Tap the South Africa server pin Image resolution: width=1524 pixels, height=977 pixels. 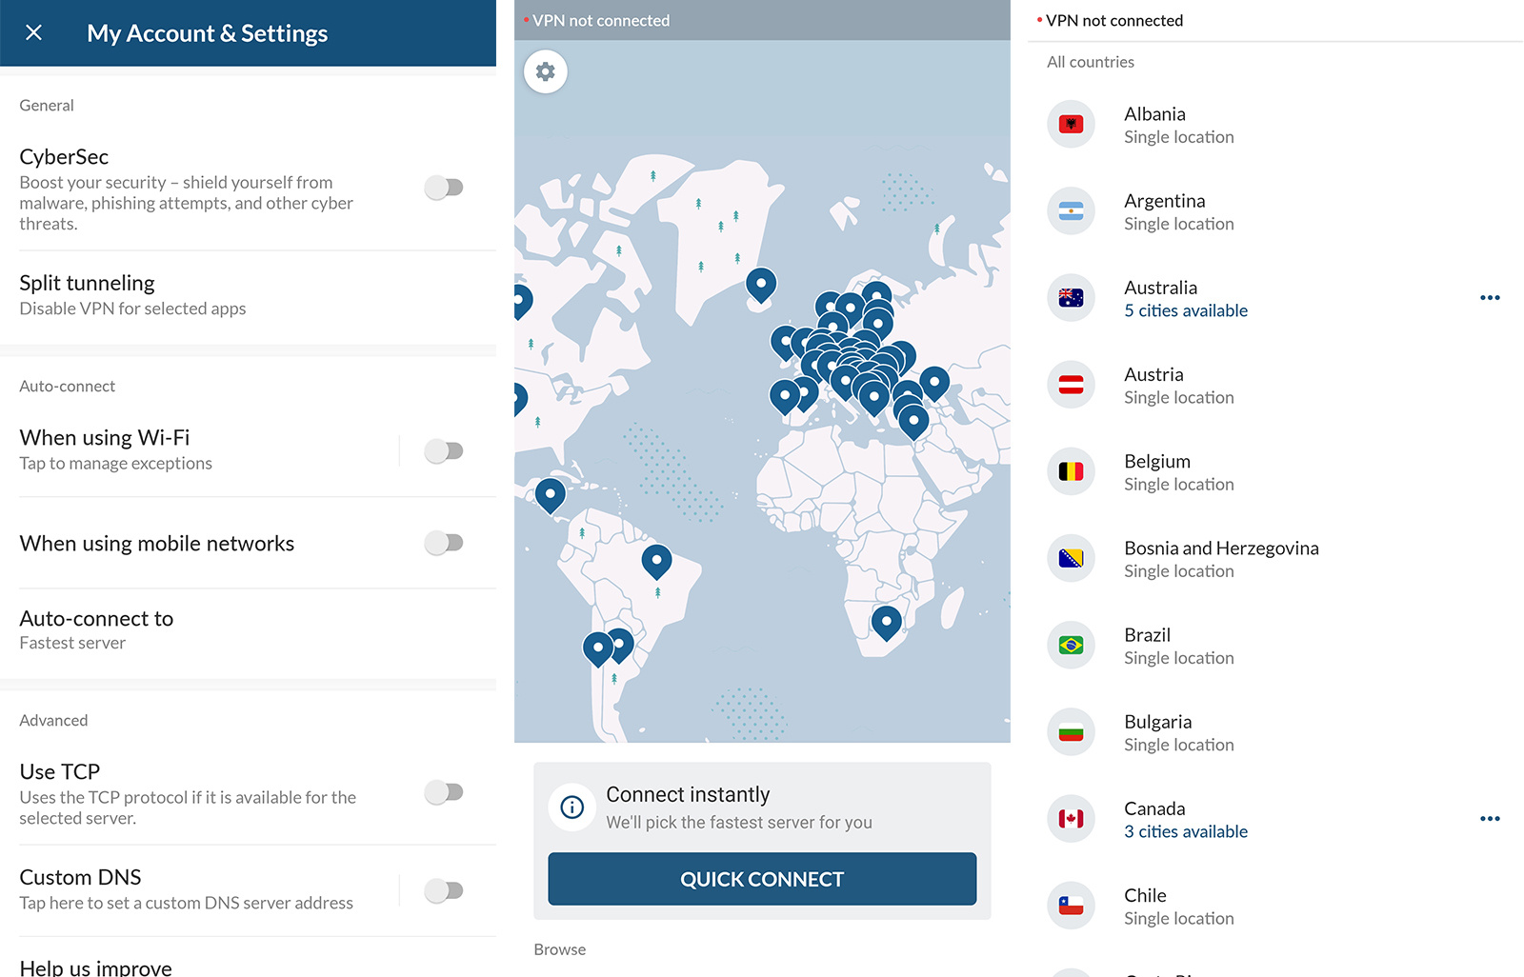click(x=887, y=624)
